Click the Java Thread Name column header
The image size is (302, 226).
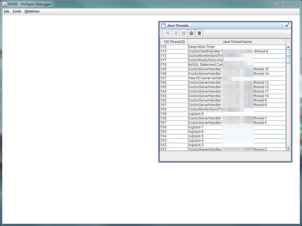237,42
